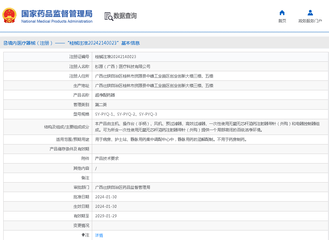Click the 数据查询 heading text

click(125, 16)
